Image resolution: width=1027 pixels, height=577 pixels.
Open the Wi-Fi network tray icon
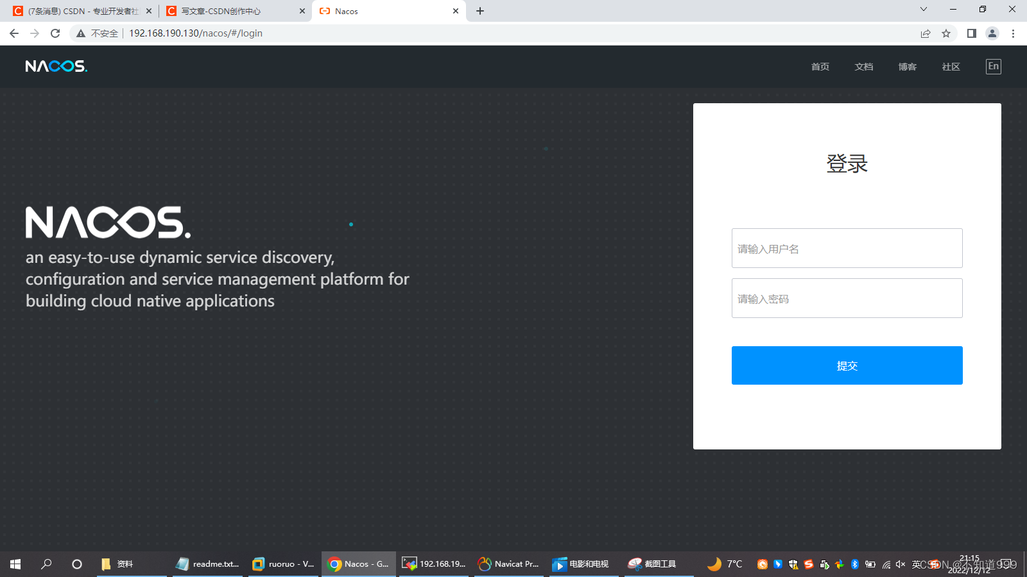(886, 564)
